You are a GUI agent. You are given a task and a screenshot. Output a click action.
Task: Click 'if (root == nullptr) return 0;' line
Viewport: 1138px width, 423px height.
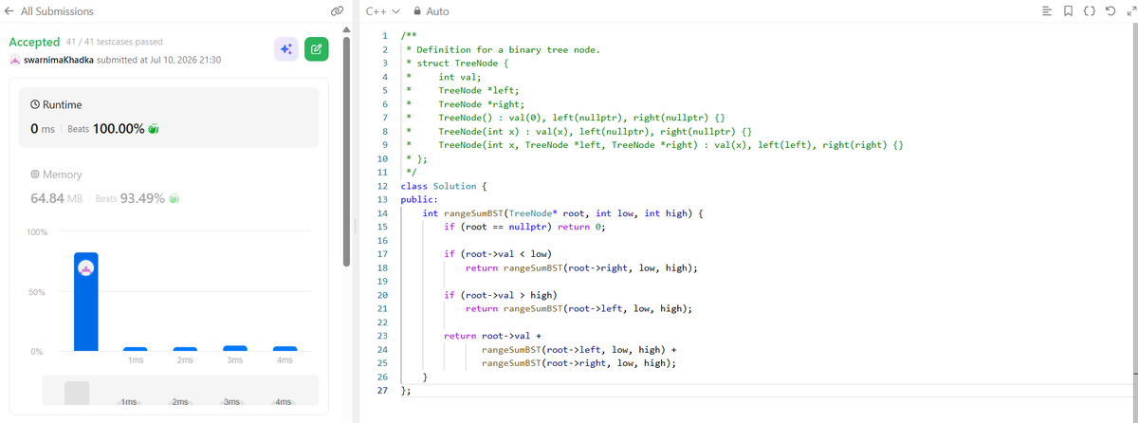point(524,228)
